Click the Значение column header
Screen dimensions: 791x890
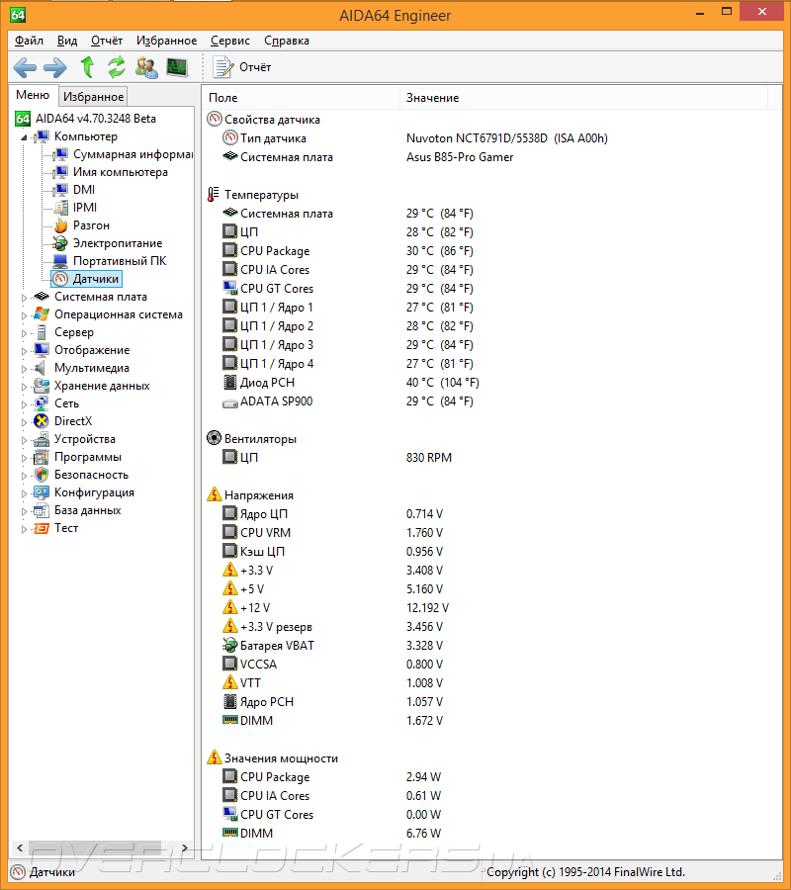[x=583, y=98]
